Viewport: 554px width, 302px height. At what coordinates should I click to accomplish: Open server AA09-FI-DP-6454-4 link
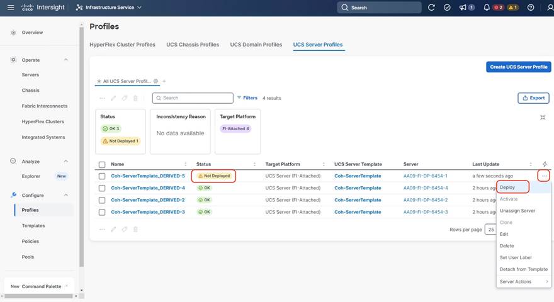[426, 188]
